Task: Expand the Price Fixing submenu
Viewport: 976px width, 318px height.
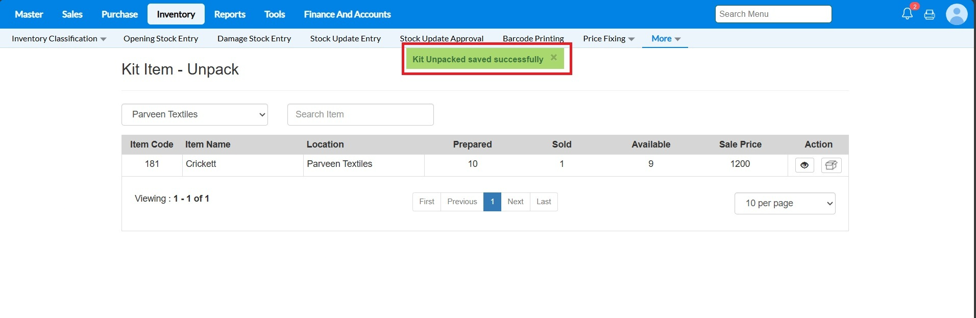Action: (x=608, y=39)
